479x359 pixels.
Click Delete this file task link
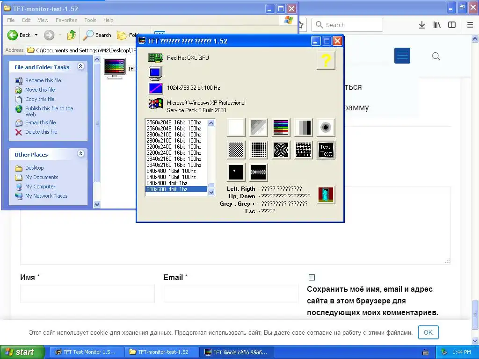41,132
